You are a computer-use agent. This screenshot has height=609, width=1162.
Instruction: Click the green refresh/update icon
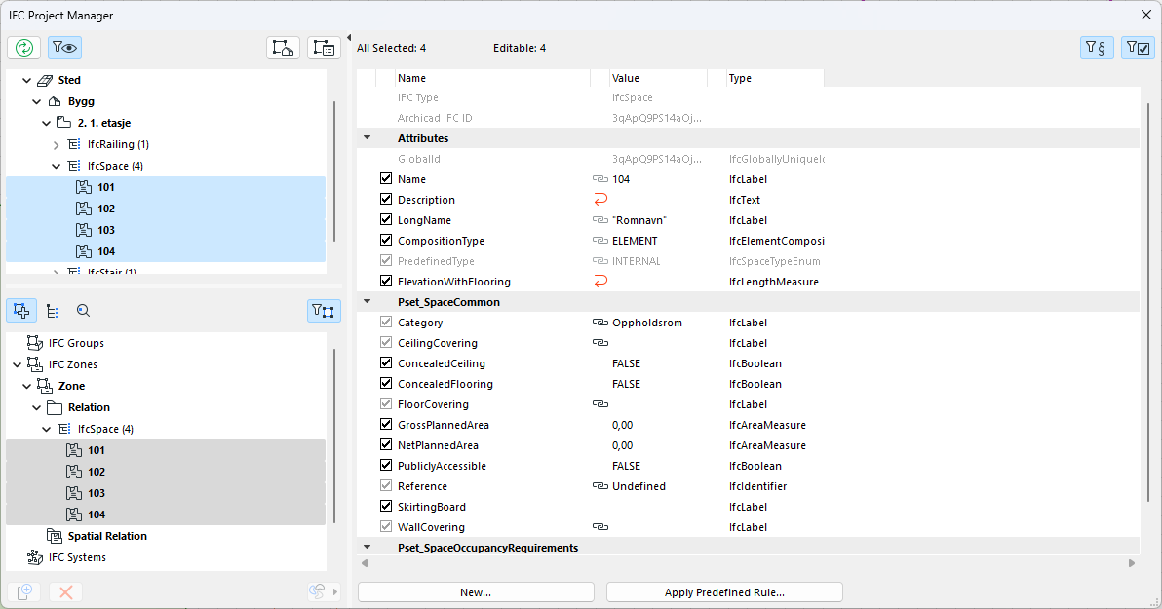pos(23,48)
